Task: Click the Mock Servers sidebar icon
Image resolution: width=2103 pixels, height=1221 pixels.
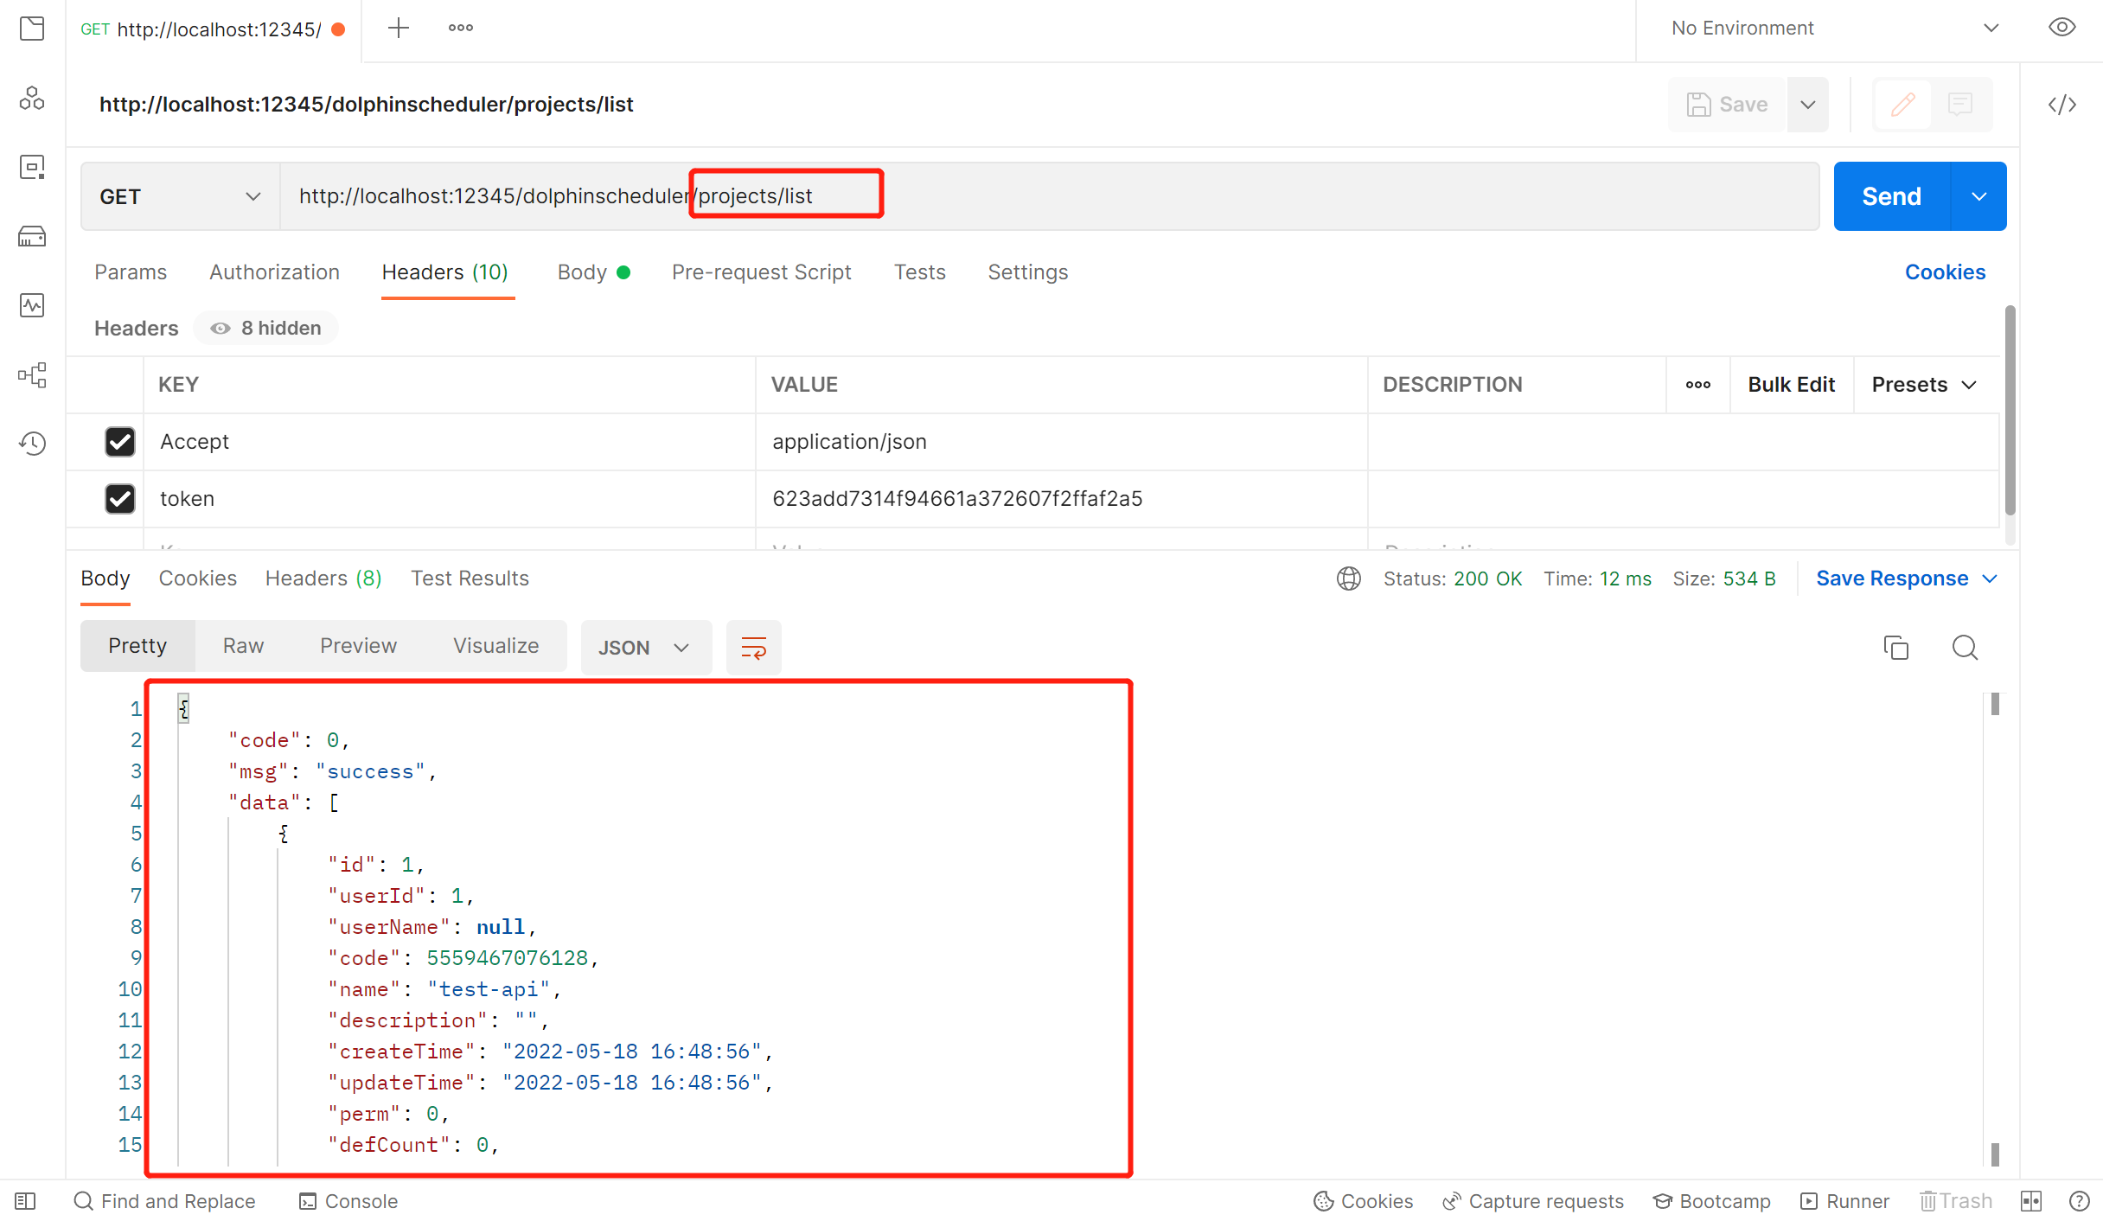Action: pyautogui.click(x=32, y=235)
